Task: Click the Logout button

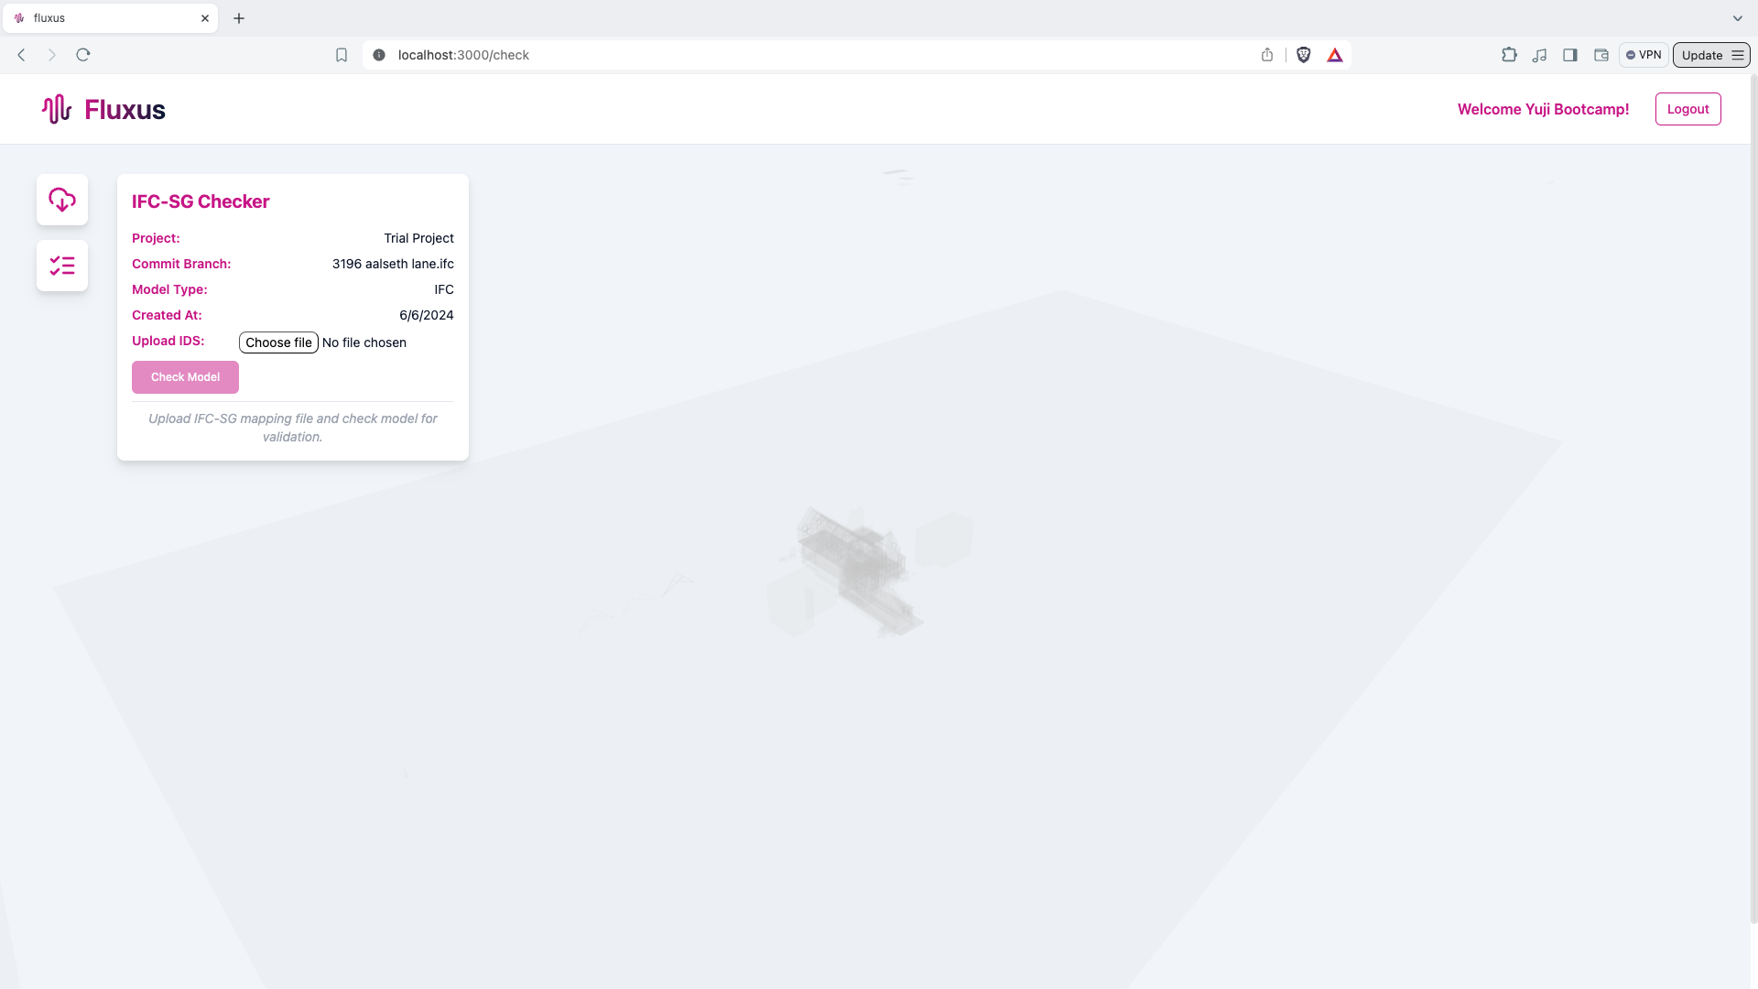Action: 1687,109
